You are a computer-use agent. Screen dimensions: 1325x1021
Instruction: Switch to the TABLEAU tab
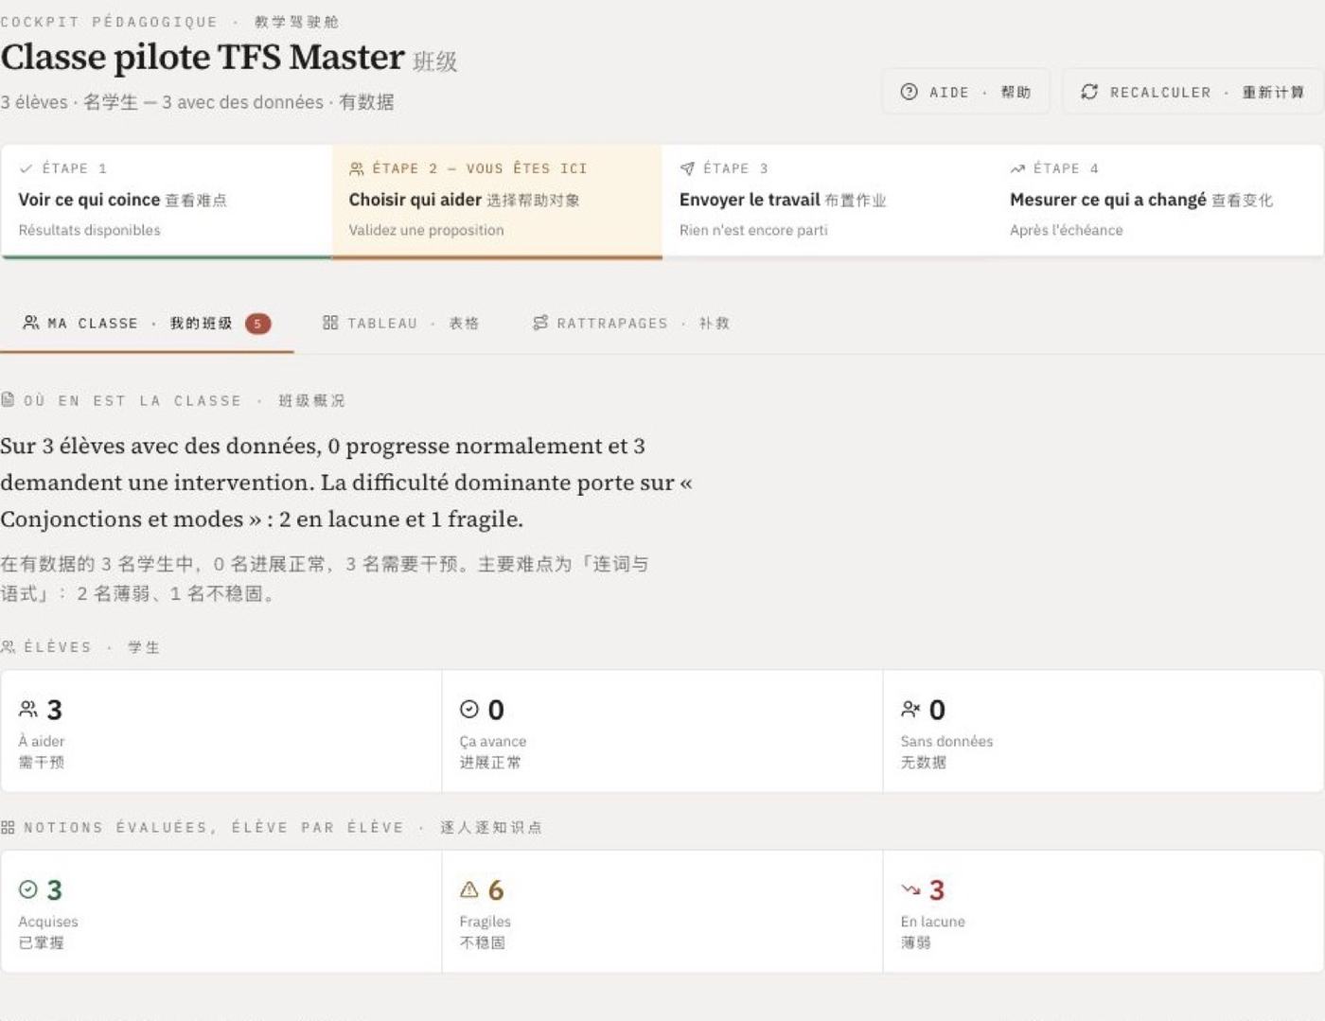(x=400, y=324)
